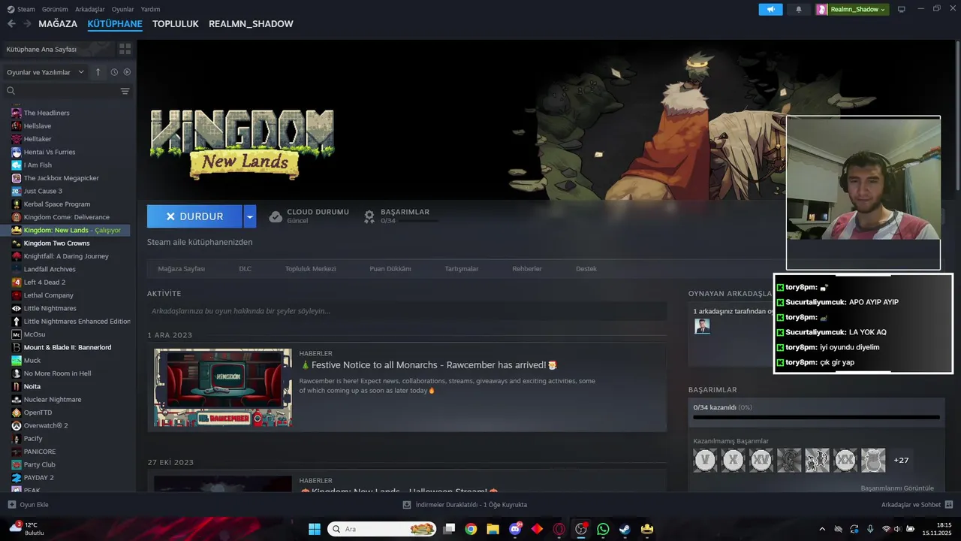Viewport: 961px width, 541px height.
Task: Expand the Oyunlar ve Yazılımlar dropdown
Action: (x=46, y=72)
